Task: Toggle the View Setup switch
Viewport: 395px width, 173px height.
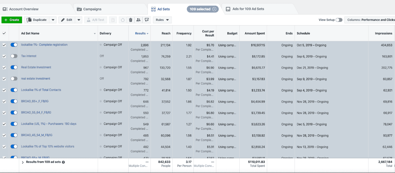Action: pyautogui.click(x=339, y=20)
